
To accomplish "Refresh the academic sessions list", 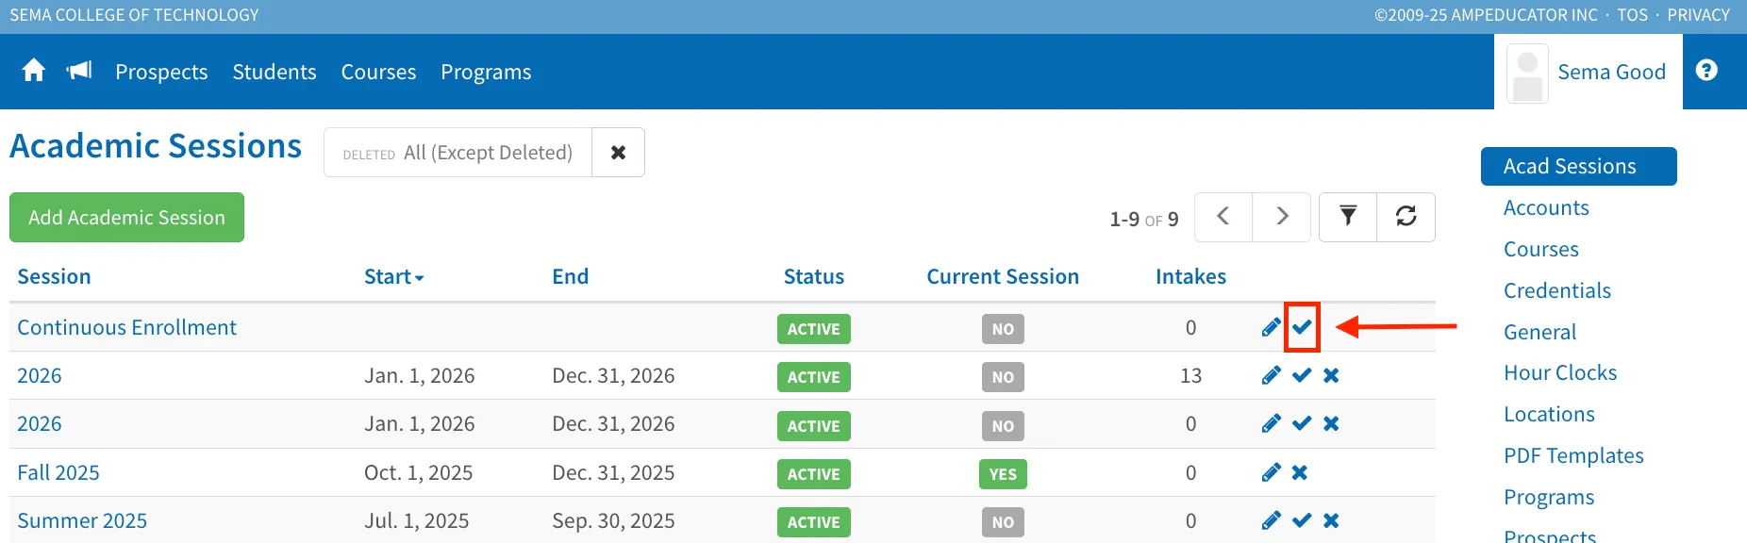I will pos(1406,217).
